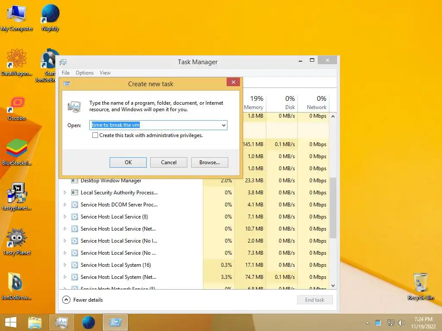Screen dimensions: 442x331
Task: Expand Service Host: Local Service (No I...)
Action: [x=65, y=241]
